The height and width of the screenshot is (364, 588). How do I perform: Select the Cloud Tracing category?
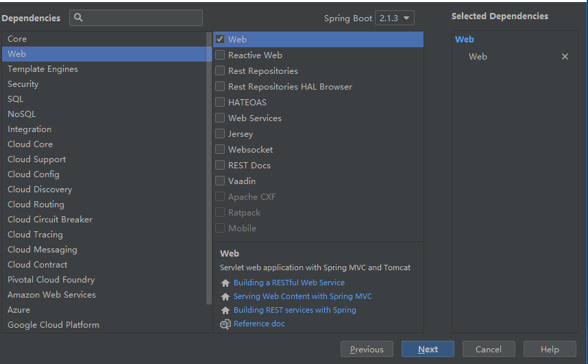tap(104, 235)
